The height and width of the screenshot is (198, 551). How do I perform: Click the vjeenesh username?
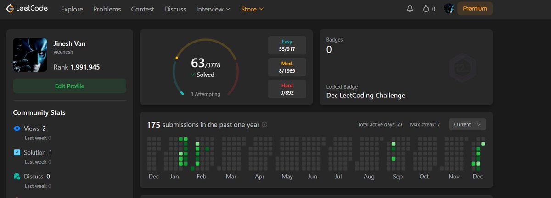(64, 53)
